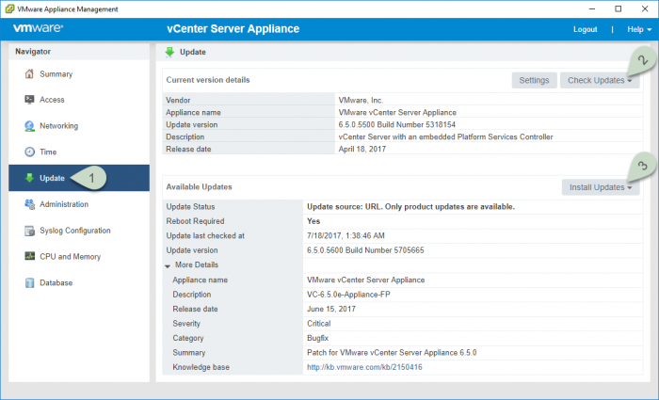Image resolution: width=659 pixels, height=400 pixels.
Task: Maximize the VMware Appliance Management window
Action: click(619, 8)
